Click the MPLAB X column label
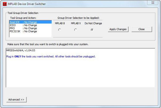Viewport: 161px width, 108px height. [76, 23]
